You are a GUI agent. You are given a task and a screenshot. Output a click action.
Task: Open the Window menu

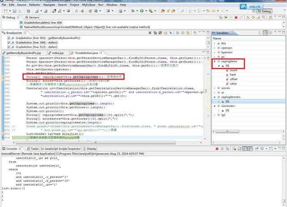pos(112,5)
